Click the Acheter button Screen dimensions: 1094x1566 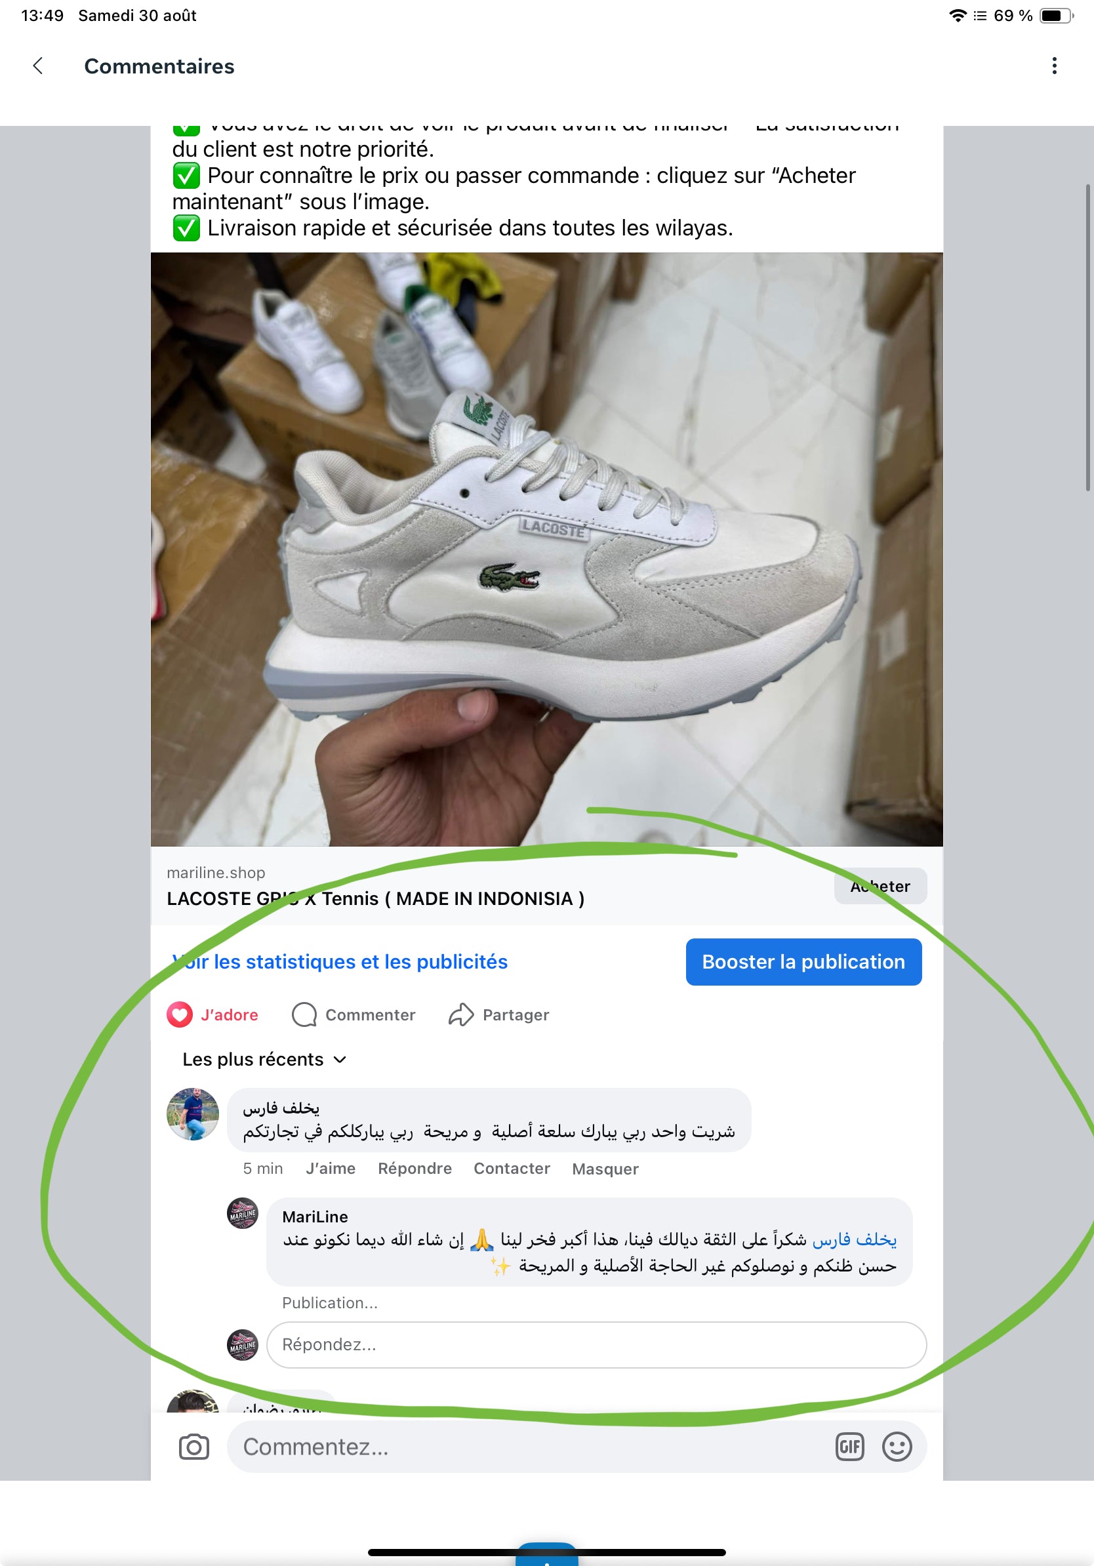pyautogui.click(x=880, y=886)
